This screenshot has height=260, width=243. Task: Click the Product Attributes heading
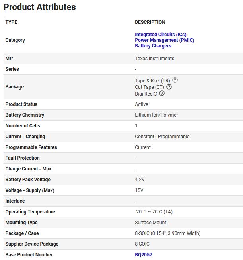pyautogui.click(x=40, y=7)
